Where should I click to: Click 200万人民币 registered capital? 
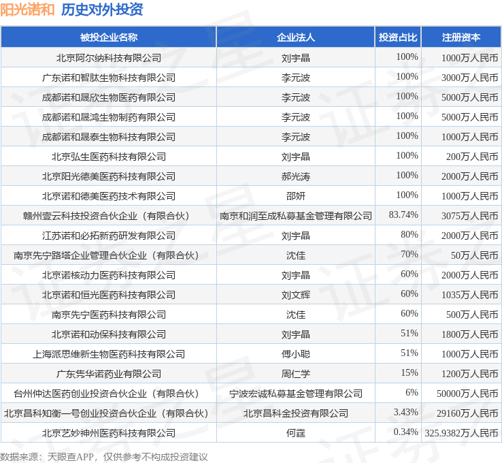click(472, 157)
